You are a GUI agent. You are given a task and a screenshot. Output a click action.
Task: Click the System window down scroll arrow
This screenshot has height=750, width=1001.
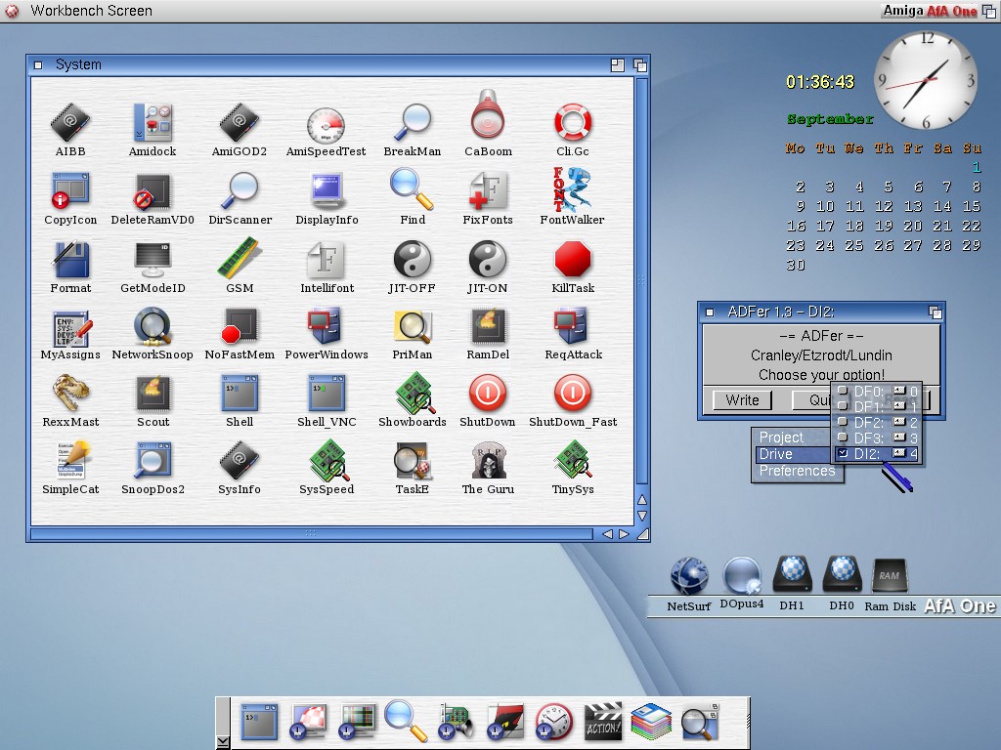(642, 516)
